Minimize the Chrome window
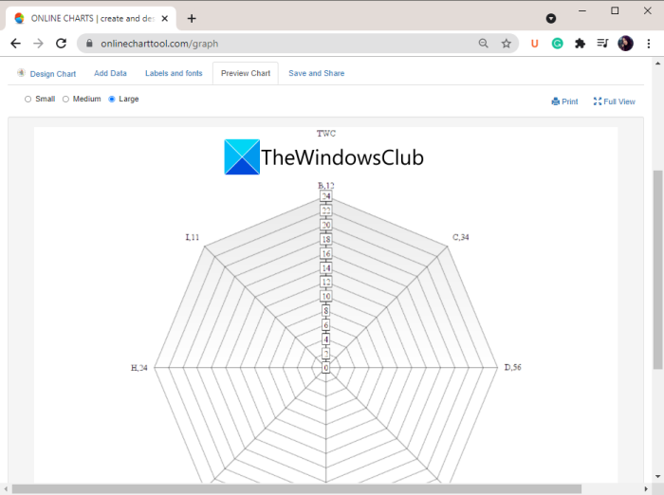Image resolution: width=664 pixels, height=495 pixels. [x=582, y=10]
